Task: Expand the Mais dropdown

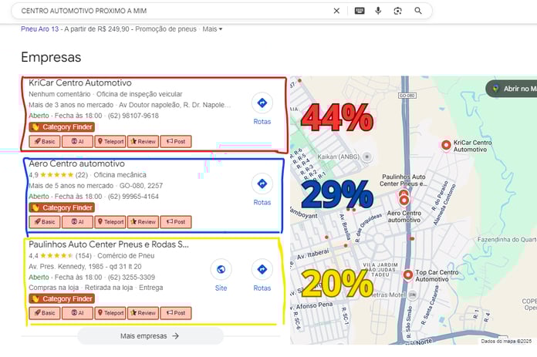Action: coord(212,29)
